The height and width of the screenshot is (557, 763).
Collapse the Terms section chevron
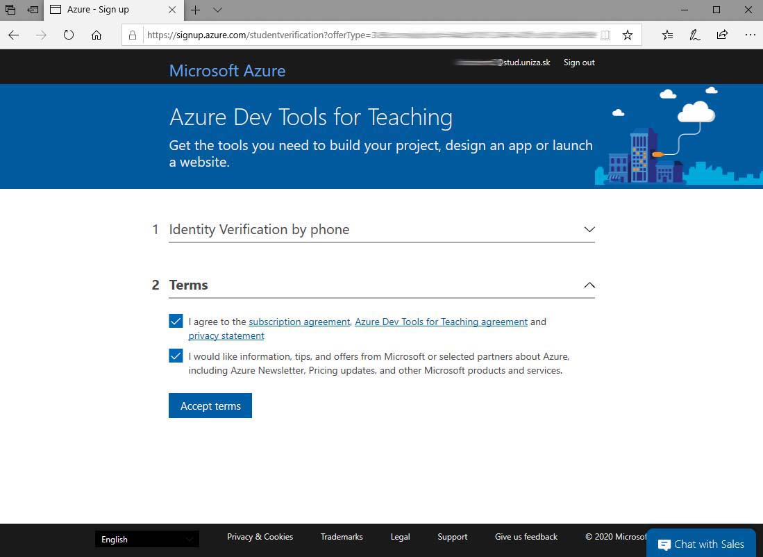pos(589,285)
